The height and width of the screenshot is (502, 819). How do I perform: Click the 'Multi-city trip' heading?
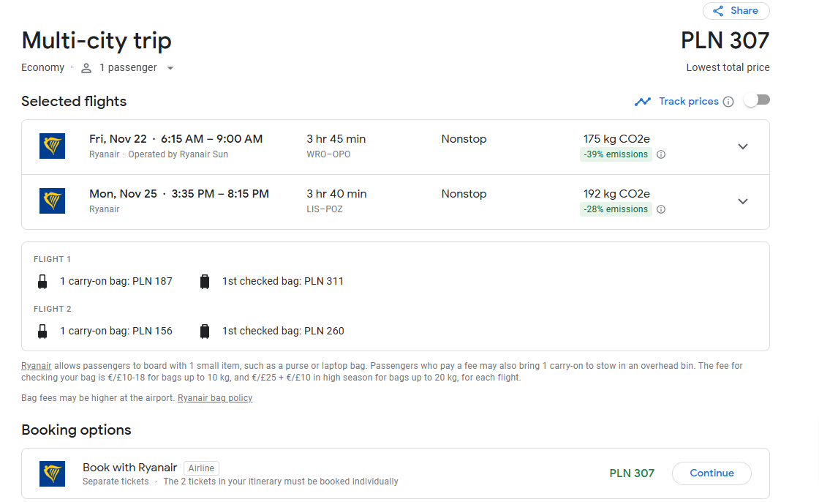click(x=97, y=41)
